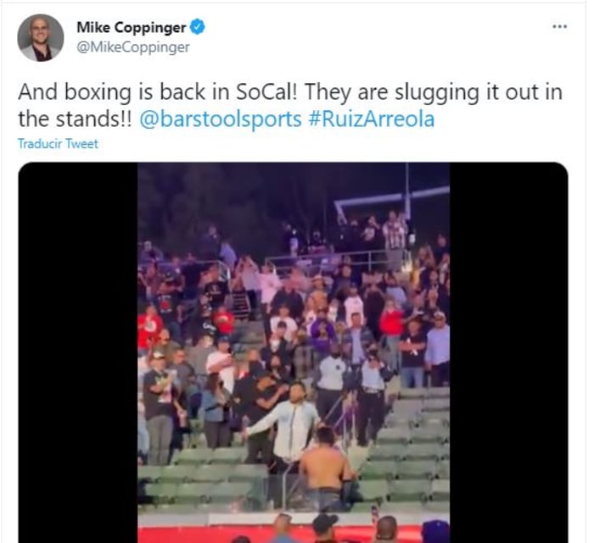
Task: Click the spectator in red shirt on left
Action: point(149,326)
